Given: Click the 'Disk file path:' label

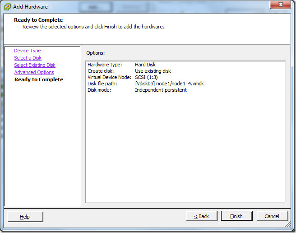Looking at the screenshot, I should pyautogui.click(x=102, y=84).
